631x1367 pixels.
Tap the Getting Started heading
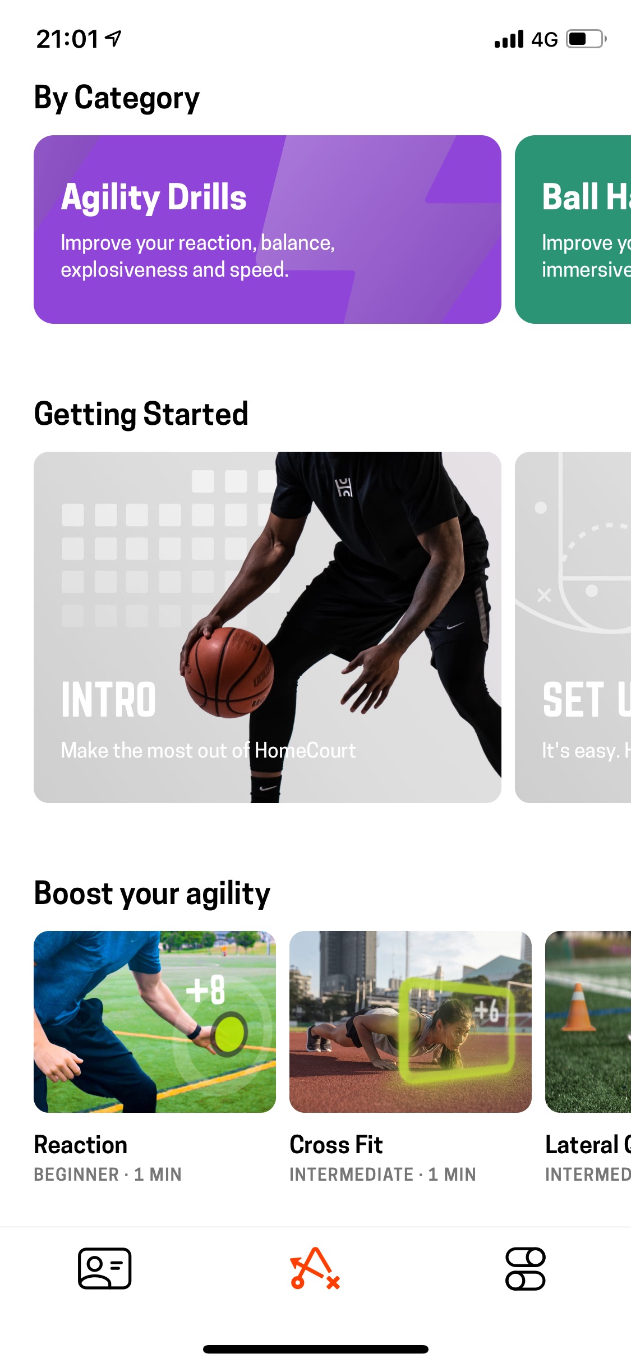141,415
